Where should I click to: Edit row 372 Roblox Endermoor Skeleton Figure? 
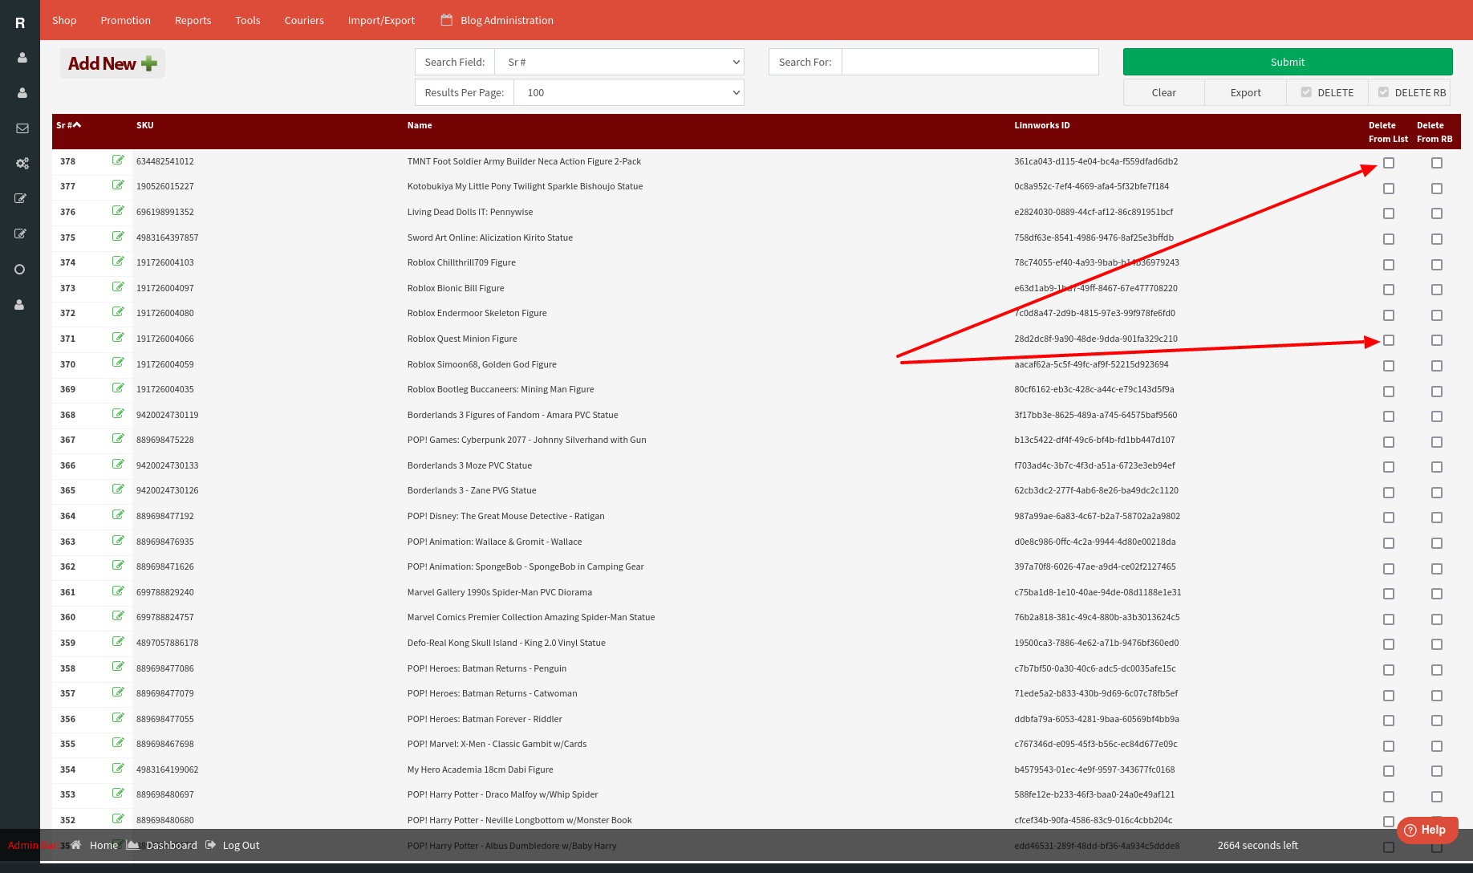pos(118,311)
